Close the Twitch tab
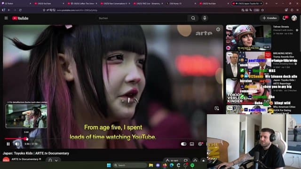Screen dimensions: 301x169 tap(30, 3)
